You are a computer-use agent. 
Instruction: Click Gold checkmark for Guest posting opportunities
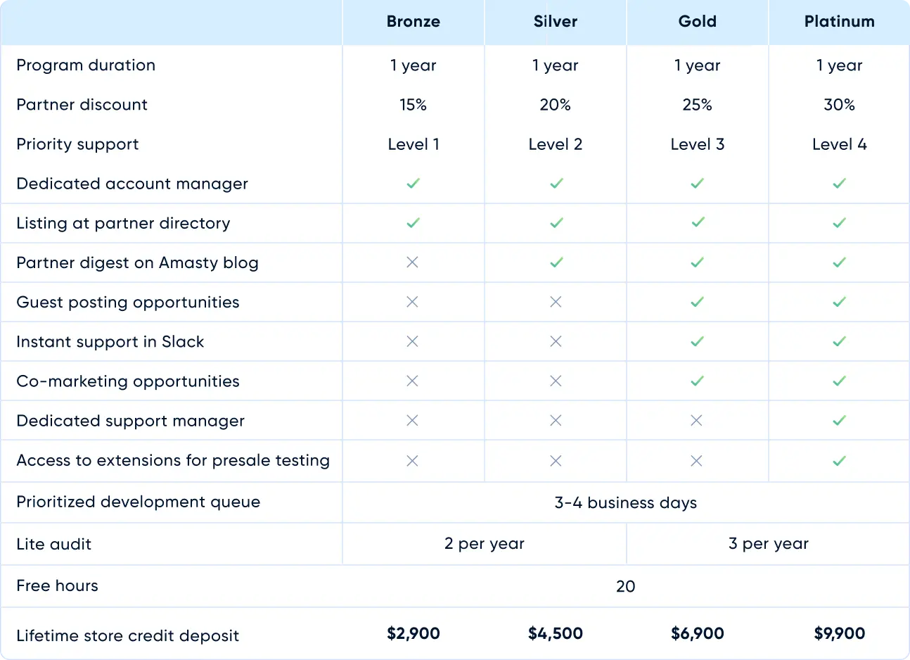pyautogui.click(x=697, y=302)
